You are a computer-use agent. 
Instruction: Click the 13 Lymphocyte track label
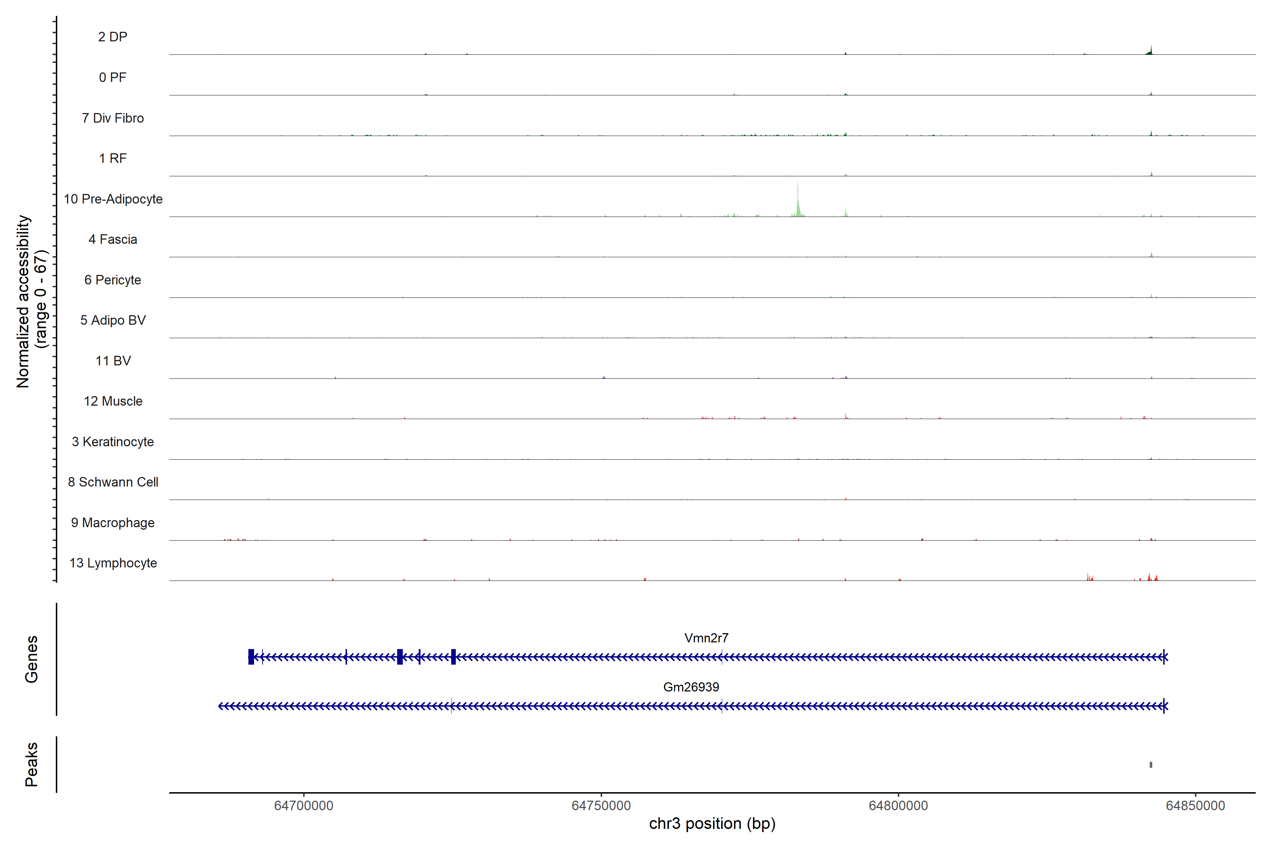tap(113, 563)
